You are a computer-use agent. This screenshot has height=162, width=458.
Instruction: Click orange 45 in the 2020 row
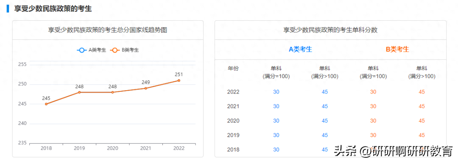(x=422, y=121)
